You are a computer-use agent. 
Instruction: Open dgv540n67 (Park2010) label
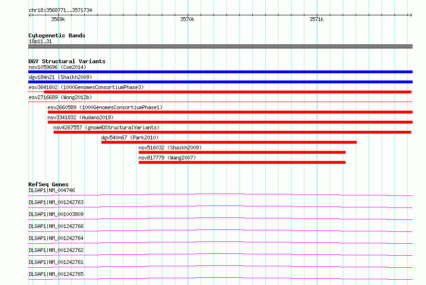[x=130, y=137]
